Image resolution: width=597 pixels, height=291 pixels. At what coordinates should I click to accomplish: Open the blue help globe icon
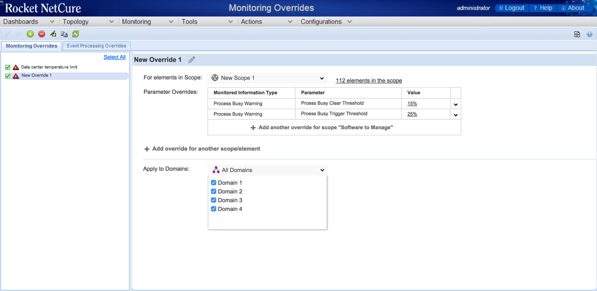(590, 34)
